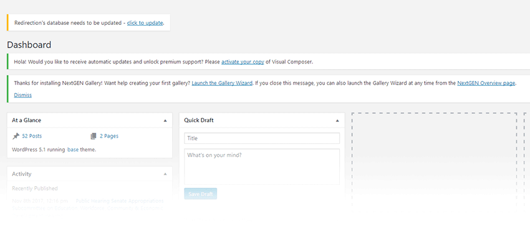Collapse the At a Glance widget arrow
The width and height of the screenshot is (530, 249).
165,120
